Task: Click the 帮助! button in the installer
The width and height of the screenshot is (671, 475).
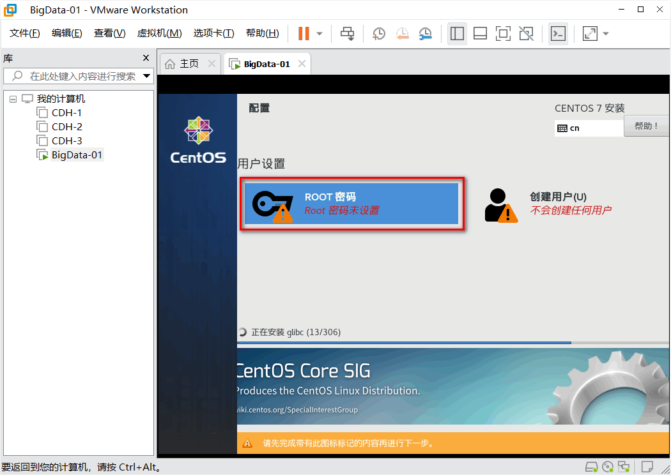Action: click(x=646, y=126)
